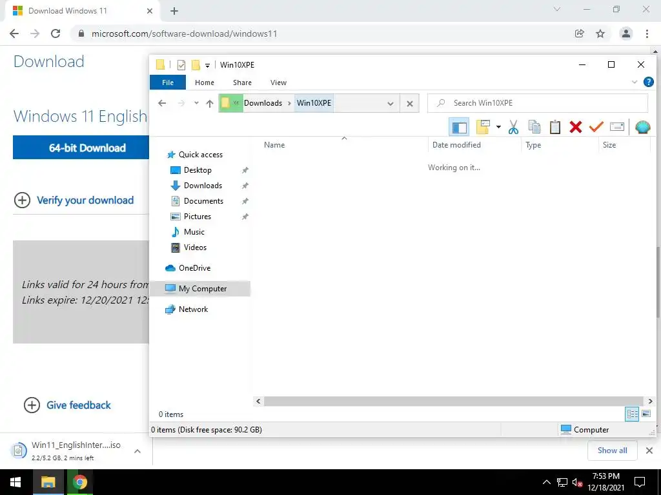Go forward in Explorer navigation
Image resolution: width=661 pixels, height=495 pixels.
click(x=181, y=103)
